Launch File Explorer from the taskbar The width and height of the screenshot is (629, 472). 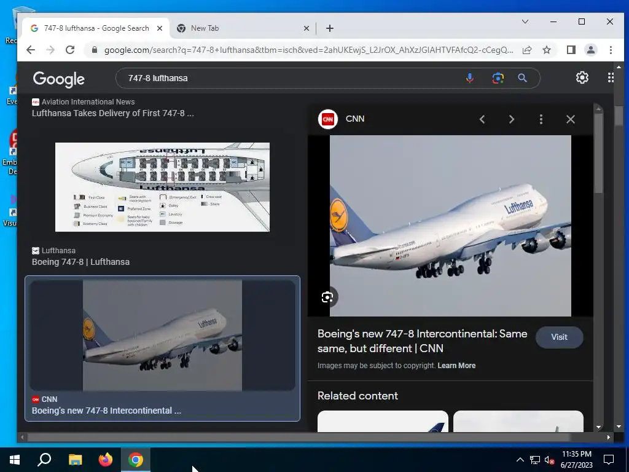[x=75, y=460]
